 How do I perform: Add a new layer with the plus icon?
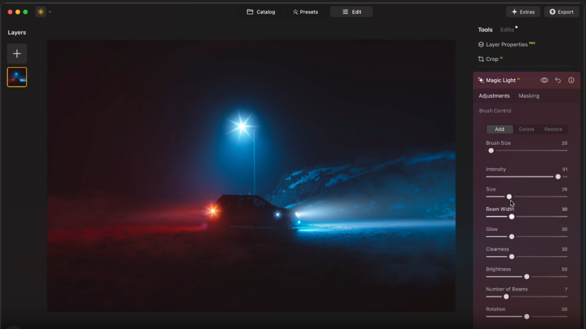(x=17, y=54)
